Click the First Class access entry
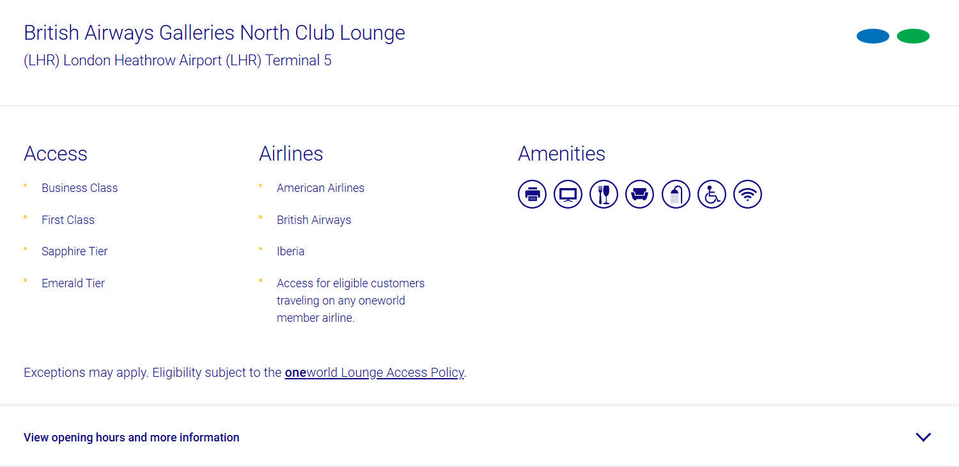 coord(68,219)
